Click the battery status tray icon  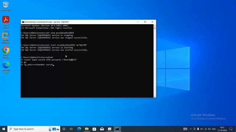(x=202, y=129)
